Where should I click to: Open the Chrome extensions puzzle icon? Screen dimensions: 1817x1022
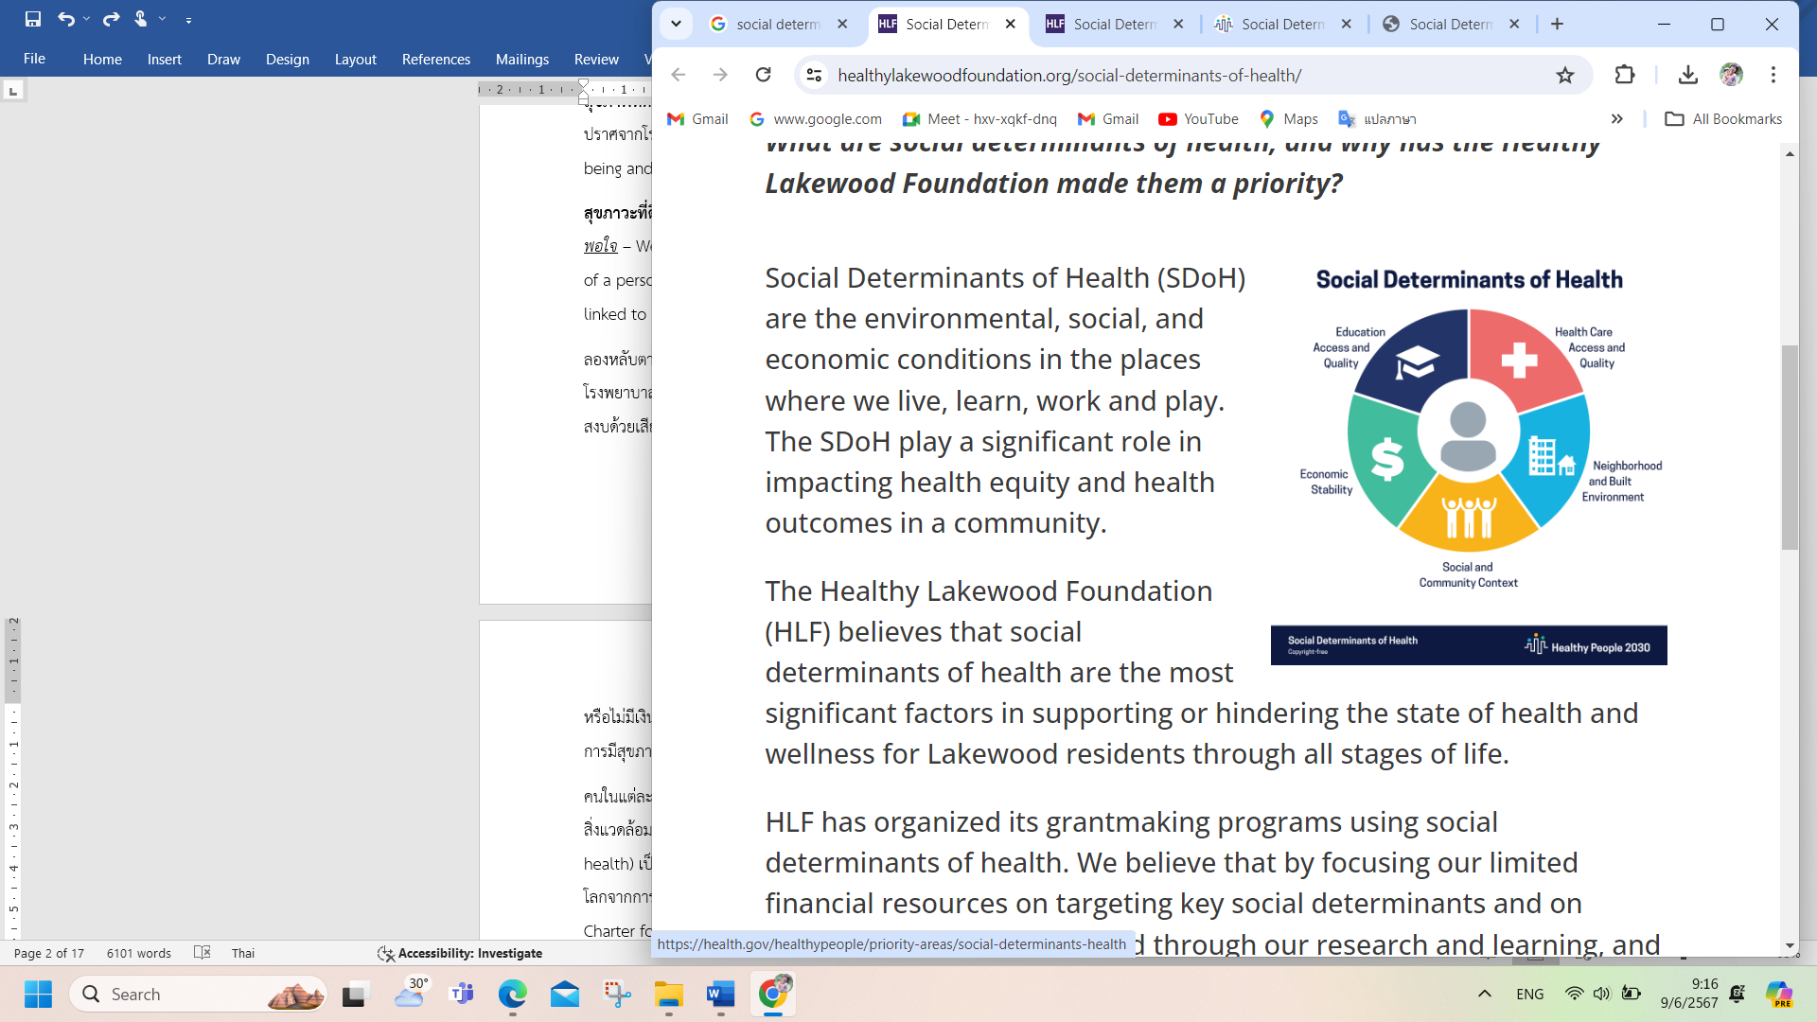point(1625,75)
